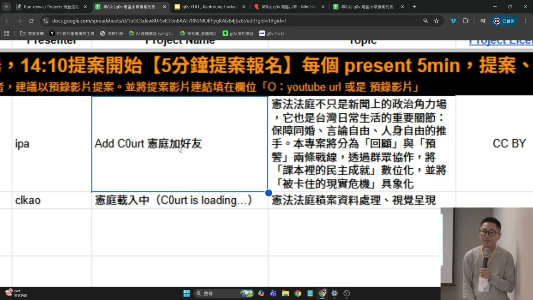Screen dimensions: 533x300
Task: Select the CC BY license cell
Action: (494, 144)
